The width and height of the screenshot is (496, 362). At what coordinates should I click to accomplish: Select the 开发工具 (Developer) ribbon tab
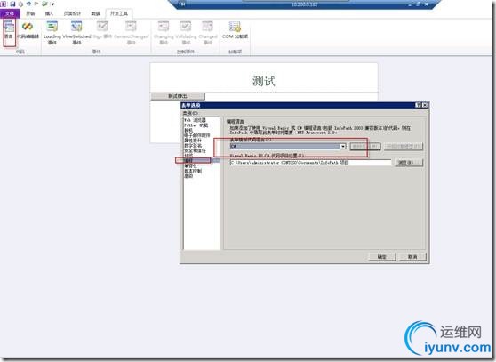click(x=119, y=13)
